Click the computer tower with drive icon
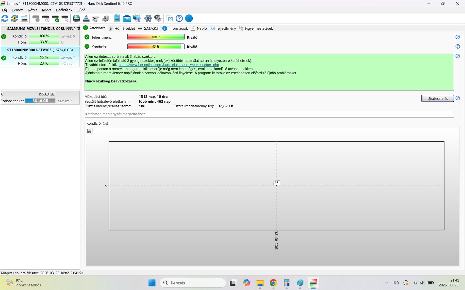Viewport: 465px width, 290px height. click(106, 18)
